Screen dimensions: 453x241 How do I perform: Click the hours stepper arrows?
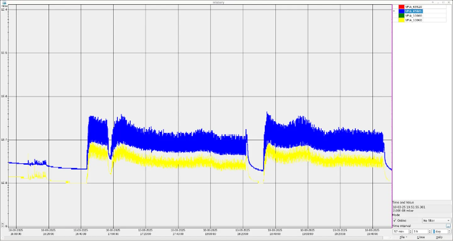click(x=430, y=231)
